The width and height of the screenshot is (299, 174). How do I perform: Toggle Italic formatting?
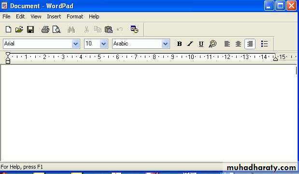[190, 44]
